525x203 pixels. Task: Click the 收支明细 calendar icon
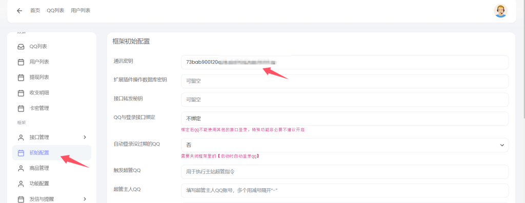tap(21, 93)
